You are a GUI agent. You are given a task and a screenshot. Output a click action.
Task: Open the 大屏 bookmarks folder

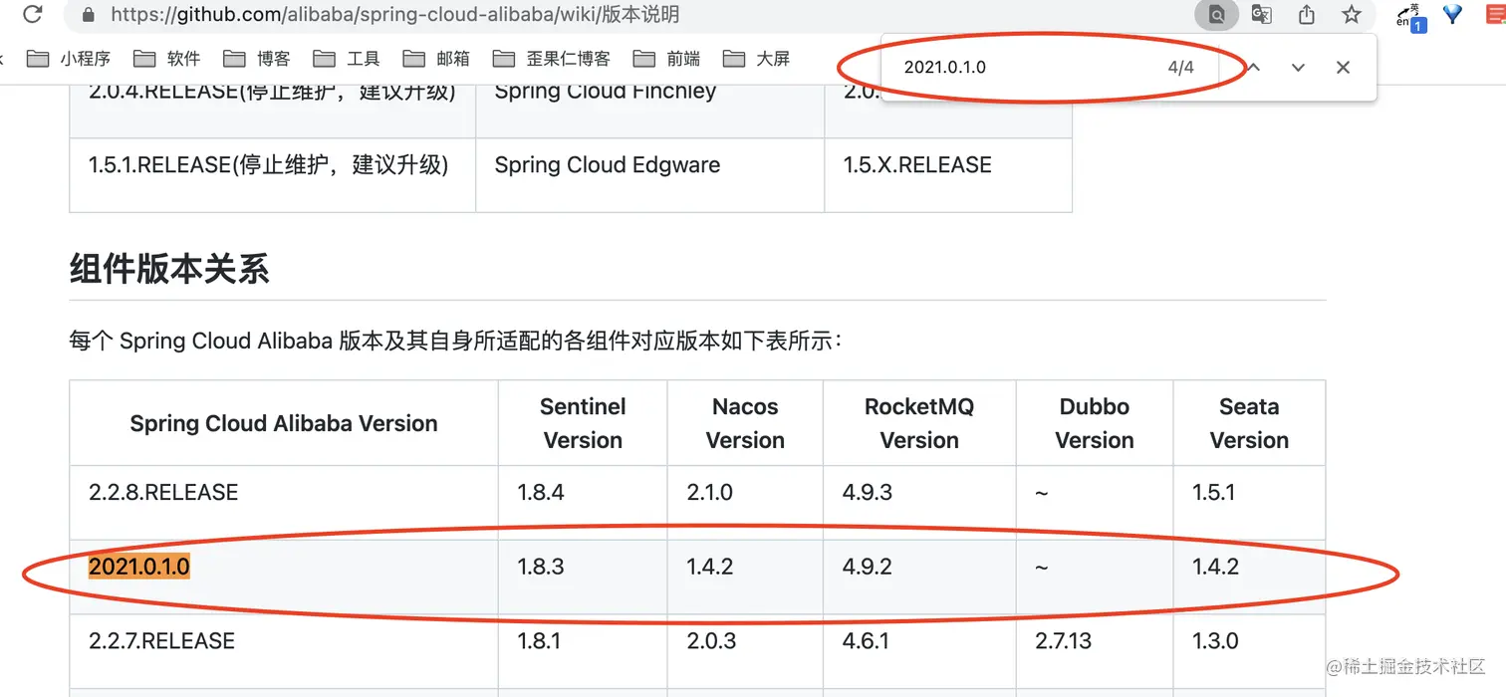pos(757,59)
